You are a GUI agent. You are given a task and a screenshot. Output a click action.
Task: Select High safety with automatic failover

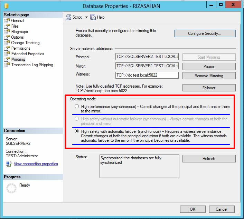pos(77,131)
